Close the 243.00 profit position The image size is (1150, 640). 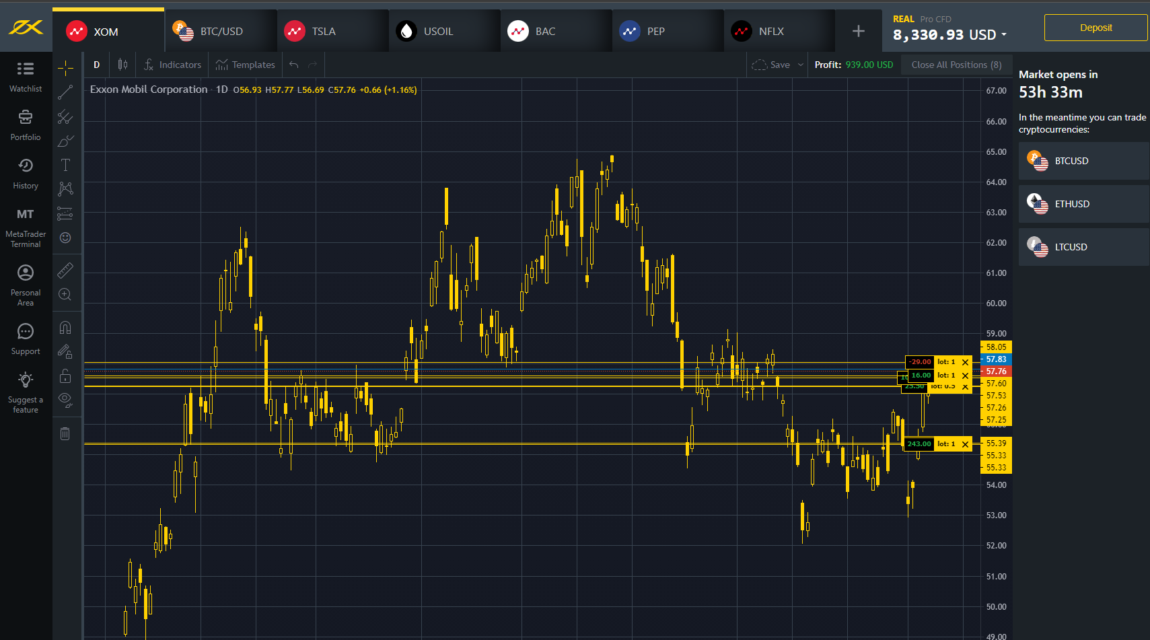click(965, 444)
